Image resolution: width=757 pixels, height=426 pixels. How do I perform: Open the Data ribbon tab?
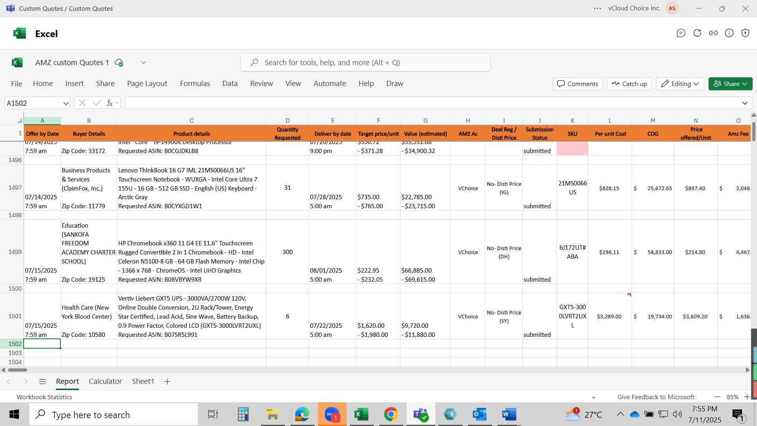pos(230,83)
